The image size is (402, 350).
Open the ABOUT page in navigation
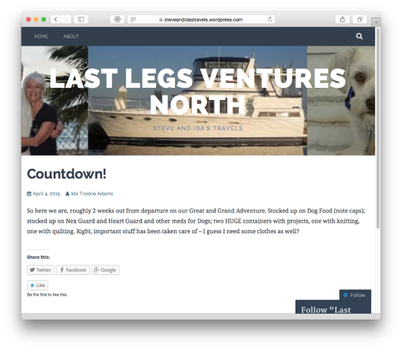click(71, 36)
